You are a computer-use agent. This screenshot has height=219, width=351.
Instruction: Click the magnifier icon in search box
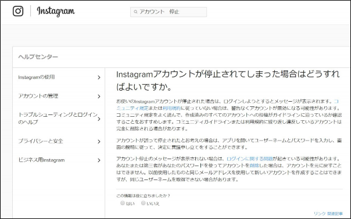tap(135, 12)
